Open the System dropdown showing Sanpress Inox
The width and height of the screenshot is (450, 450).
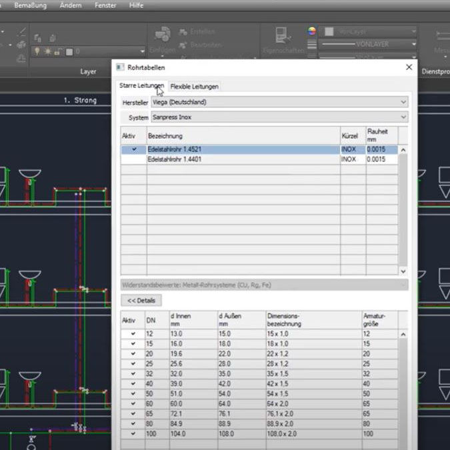(x=279, y=117)
